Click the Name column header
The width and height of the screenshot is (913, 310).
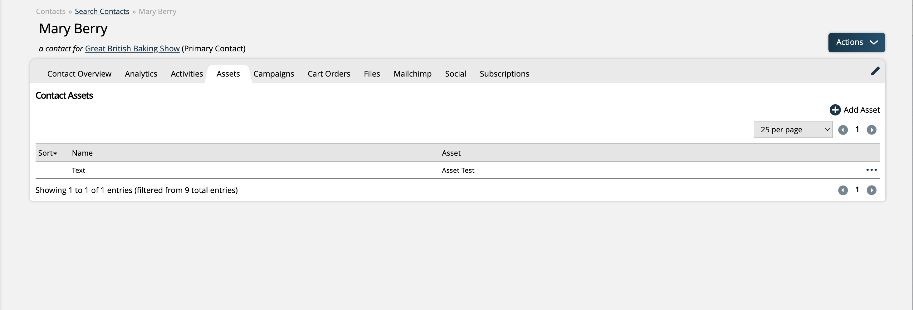pos(82,153)
